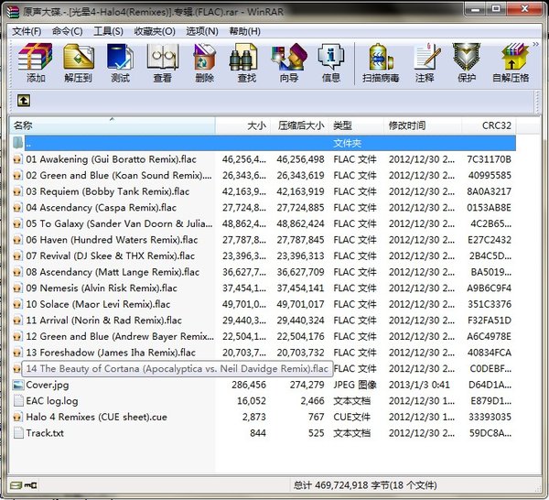Open the 帮助(H) menu
This screenshot has height=500, width=549.
click(x=244, y=31)
